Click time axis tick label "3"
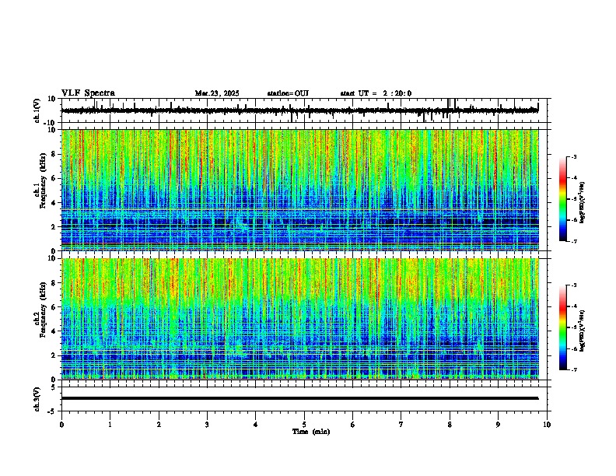Viewport: 616px width, 476px height. click(x=207, y=425)
